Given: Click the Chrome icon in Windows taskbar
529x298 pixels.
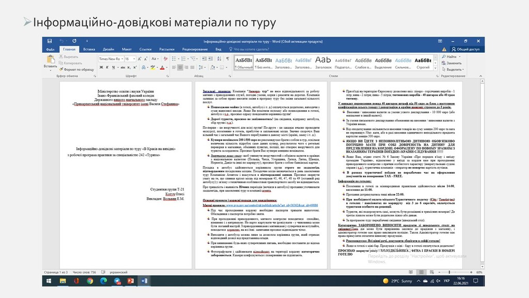Looking at the screenshot, I should (90, 281).
